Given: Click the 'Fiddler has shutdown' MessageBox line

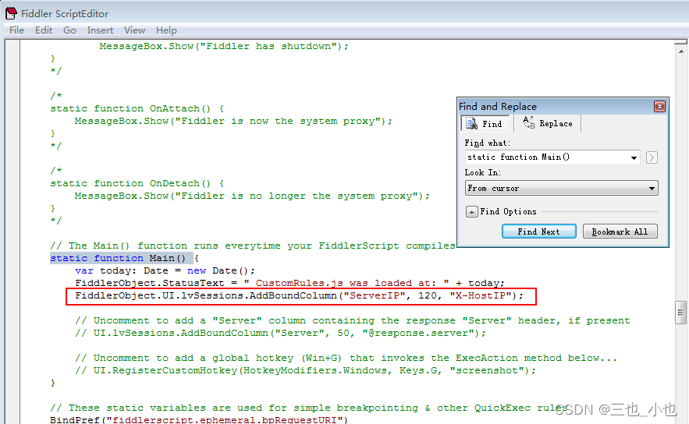Looking at the screenshot, I should [x=224, y=46].
